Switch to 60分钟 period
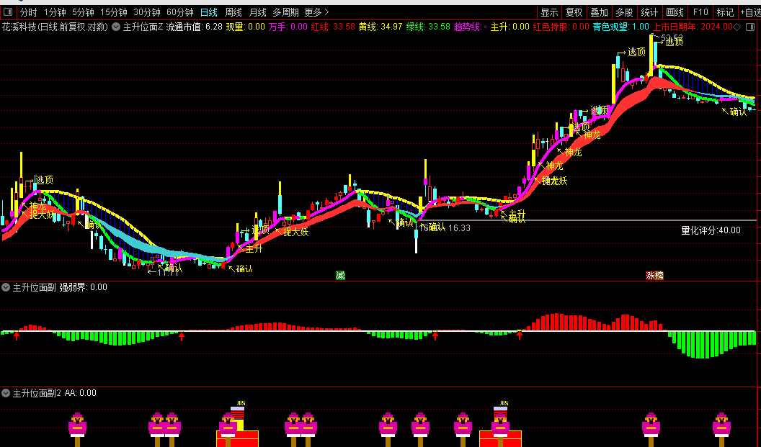Viewport: 761px width, 447px height. (179, 12)
